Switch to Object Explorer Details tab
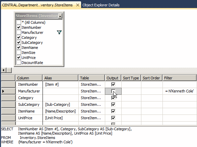 coord(101,5)
